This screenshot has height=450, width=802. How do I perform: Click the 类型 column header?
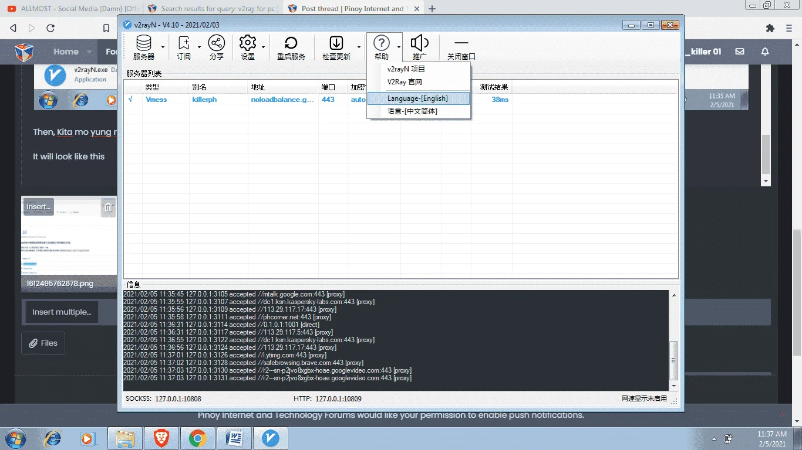[166, 87]
